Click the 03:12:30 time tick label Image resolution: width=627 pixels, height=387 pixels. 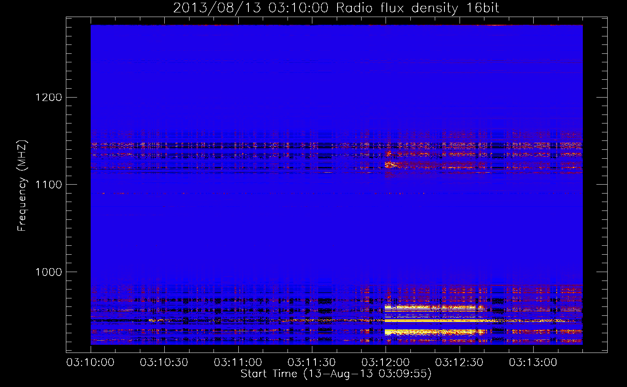[459, 363]
